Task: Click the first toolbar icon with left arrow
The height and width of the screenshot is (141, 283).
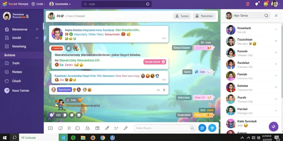Action: (50, 128)
